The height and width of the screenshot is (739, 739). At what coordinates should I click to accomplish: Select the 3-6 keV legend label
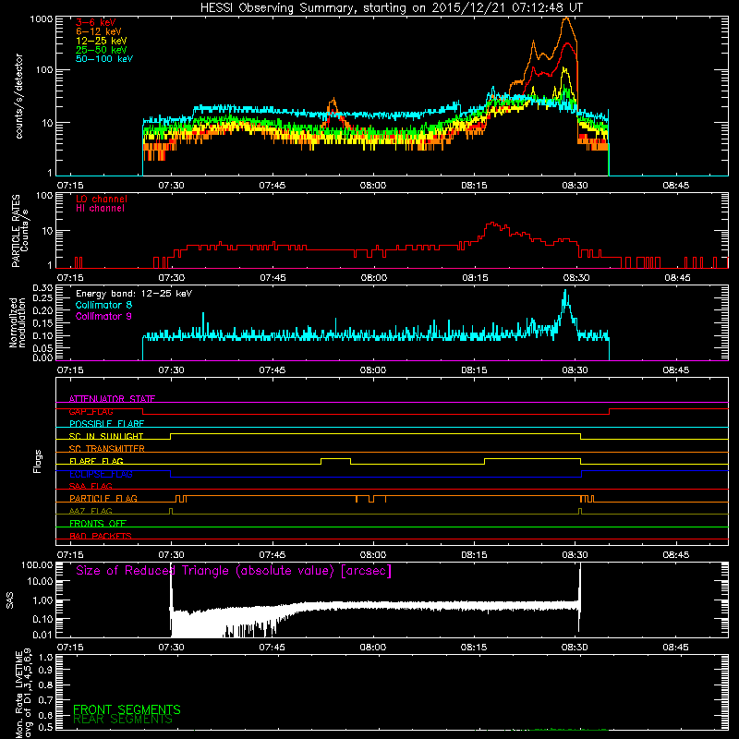[x=95, y=22]
